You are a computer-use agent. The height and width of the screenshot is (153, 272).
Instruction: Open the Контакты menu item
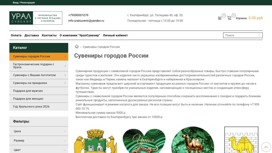49,35
